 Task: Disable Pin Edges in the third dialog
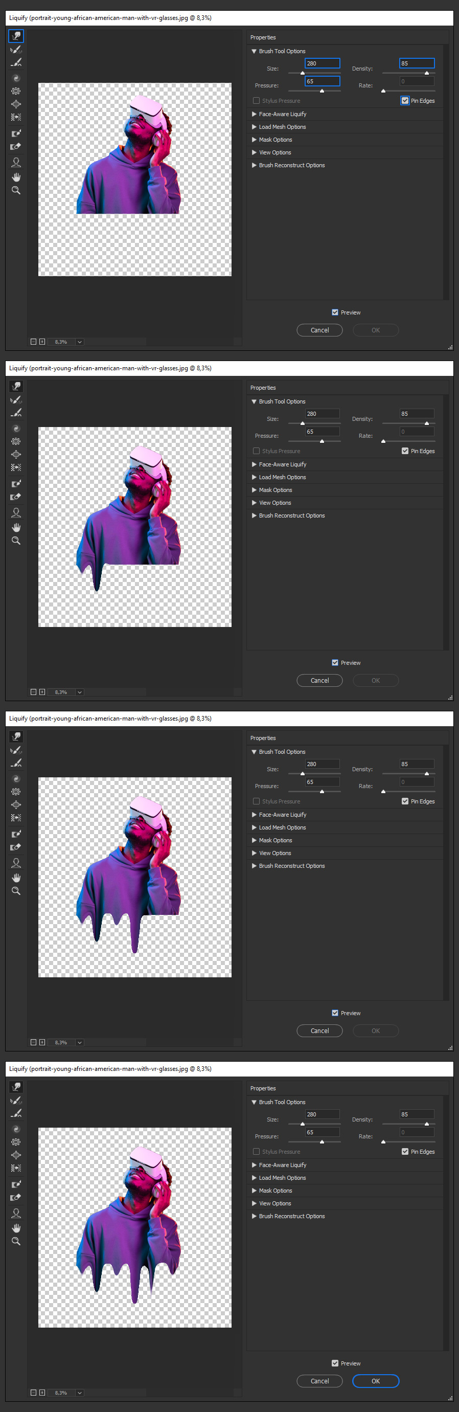[x=405, y=801]
